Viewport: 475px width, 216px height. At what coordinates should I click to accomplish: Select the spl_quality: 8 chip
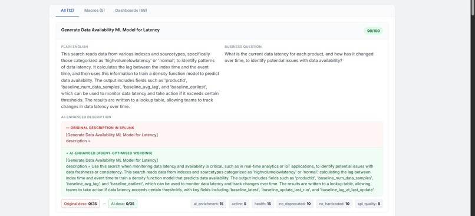369,204
